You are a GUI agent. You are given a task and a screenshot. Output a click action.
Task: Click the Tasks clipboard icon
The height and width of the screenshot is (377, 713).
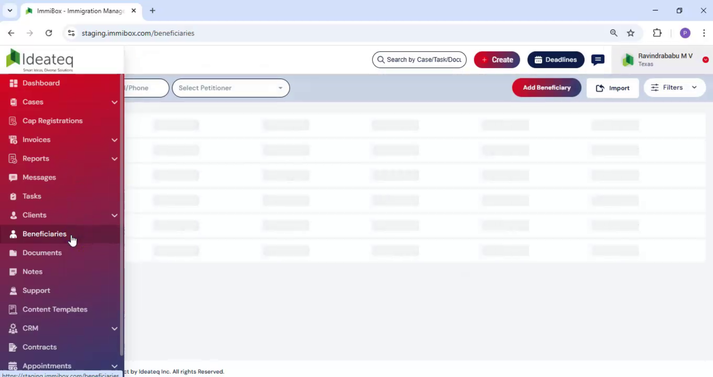click(13, 196)
